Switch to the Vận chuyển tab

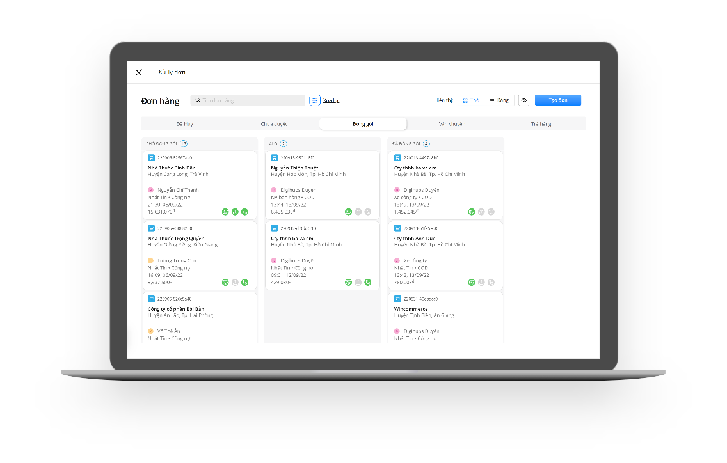452,124
